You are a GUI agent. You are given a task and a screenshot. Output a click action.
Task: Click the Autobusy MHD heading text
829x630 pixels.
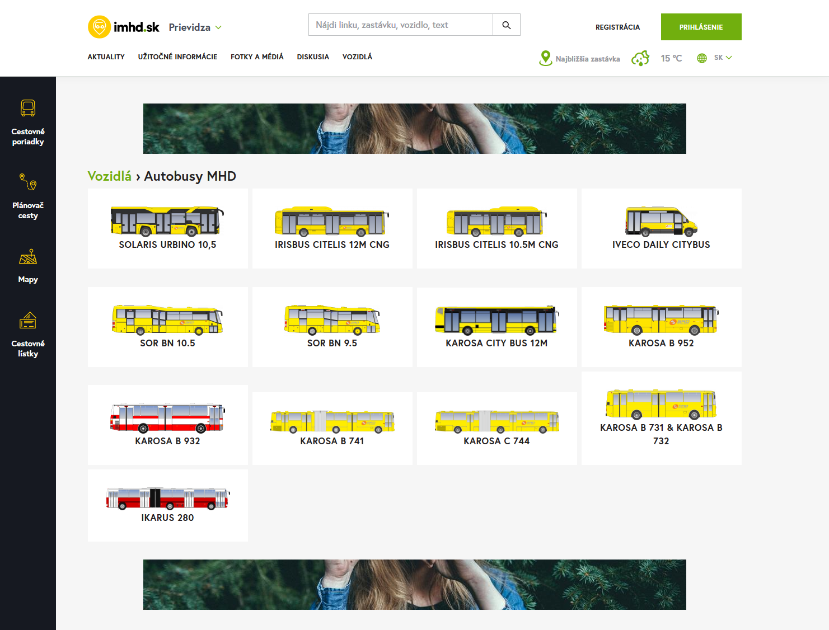click(x=190, y=176)
